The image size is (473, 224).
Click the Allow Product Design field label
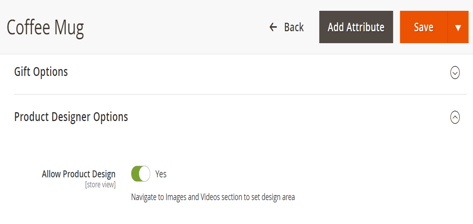[78, 174]
